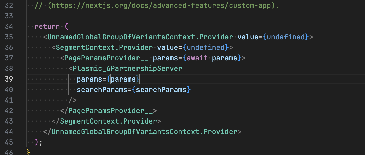Click the return keyword on line 34

point(47,27)
